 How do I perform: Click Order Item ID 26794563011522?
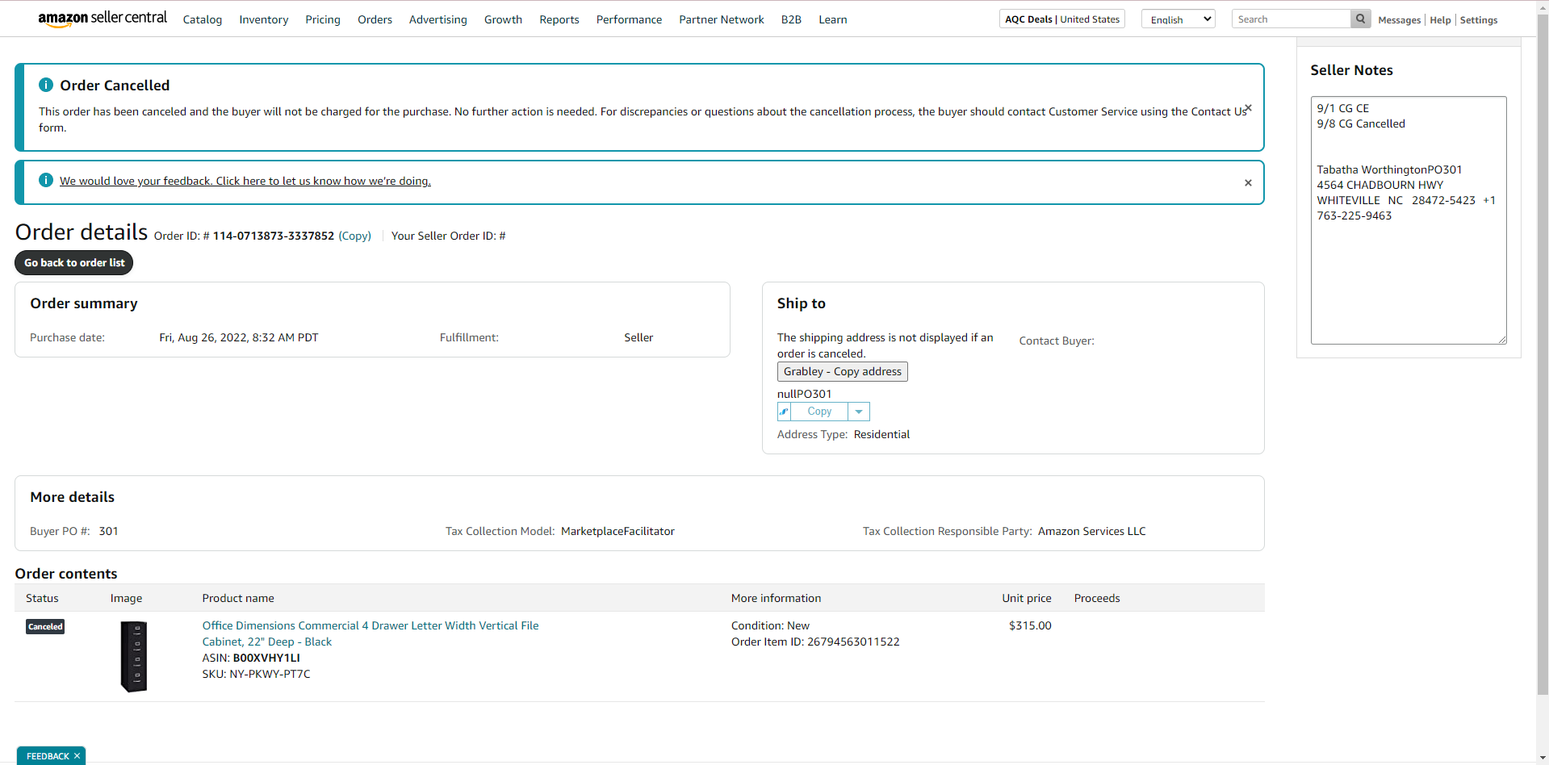tap(815, 642)
